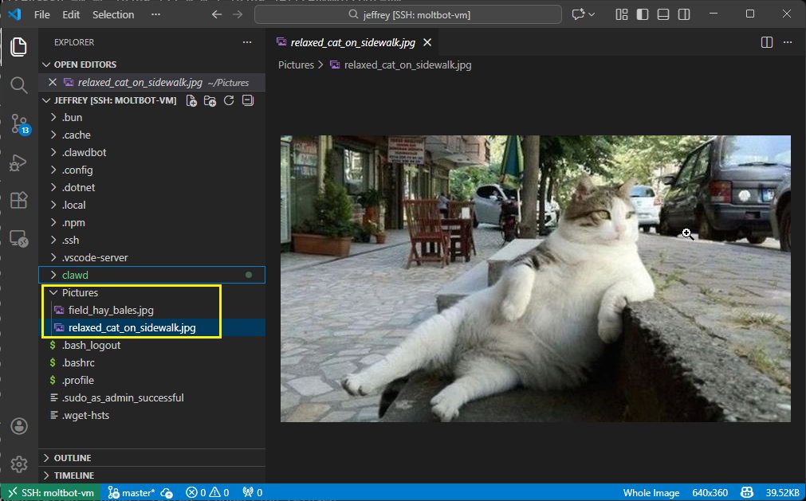Screen dimensions: 806x501
Task: Open Source Control view with 13 changes
Action: point(19,123)
